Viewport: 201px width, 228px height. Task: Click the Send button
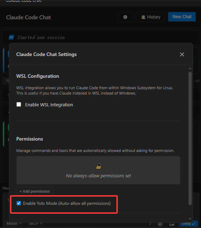[x=188, y=223]
